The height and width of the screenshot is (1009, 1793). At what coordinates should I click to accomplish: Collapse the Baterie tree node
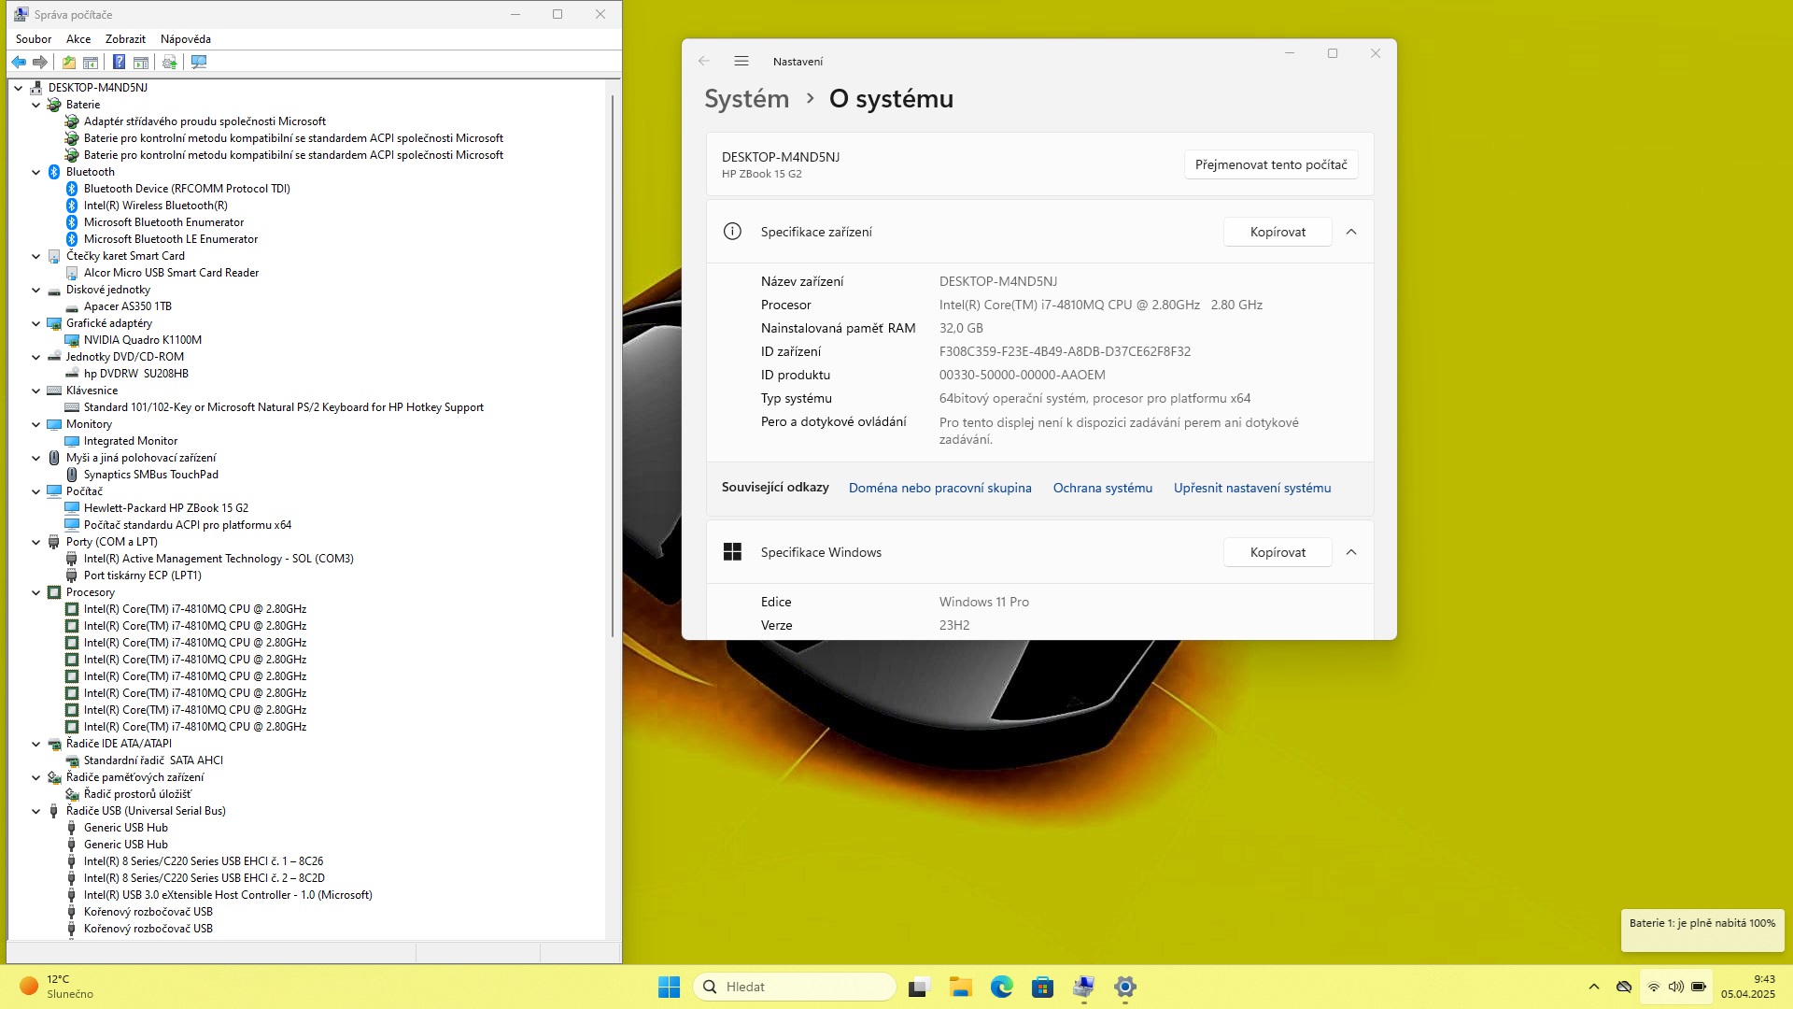point(36,105)
